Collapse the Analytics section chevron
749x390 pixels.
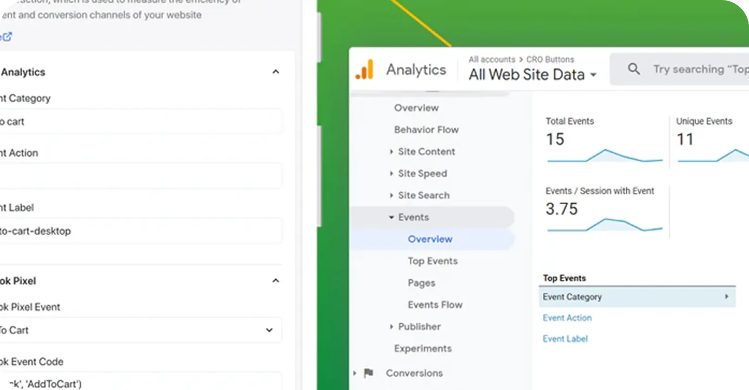click(275, 72)
